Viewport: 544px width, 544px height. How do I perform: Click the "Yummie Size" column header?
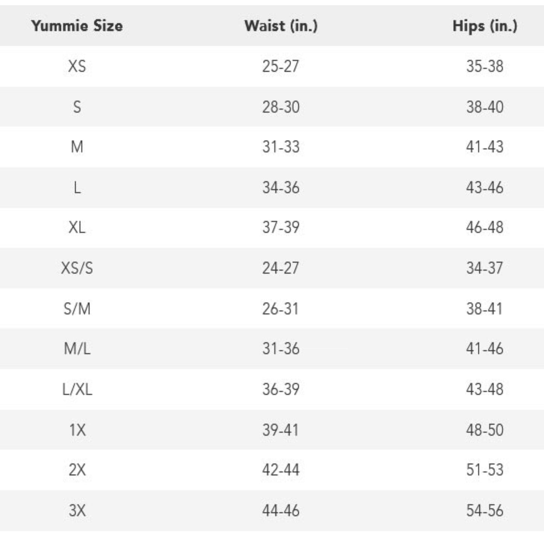pyautogui.click(x=77, y=26)
